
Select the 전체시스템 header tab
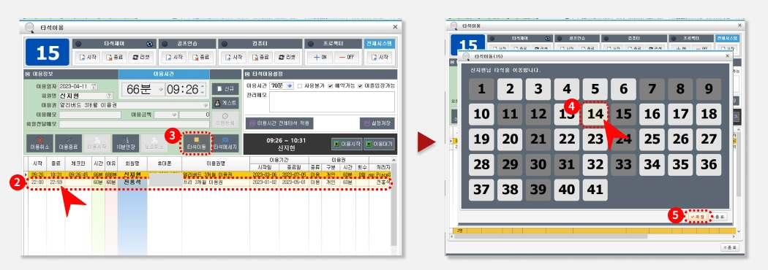pyautogui.click(x=380, y=44)
